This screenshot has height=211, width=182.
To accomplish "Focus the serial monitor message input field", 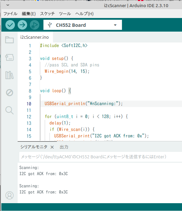I will coord(101,157).
